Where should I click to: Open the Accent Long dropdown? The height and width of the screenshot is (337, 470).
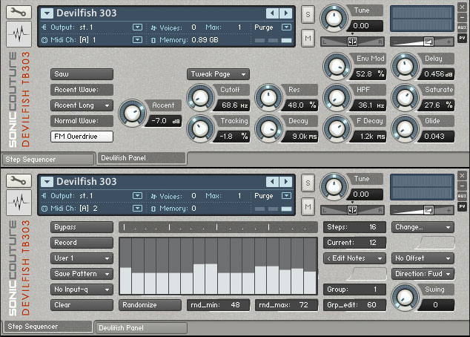82,105
